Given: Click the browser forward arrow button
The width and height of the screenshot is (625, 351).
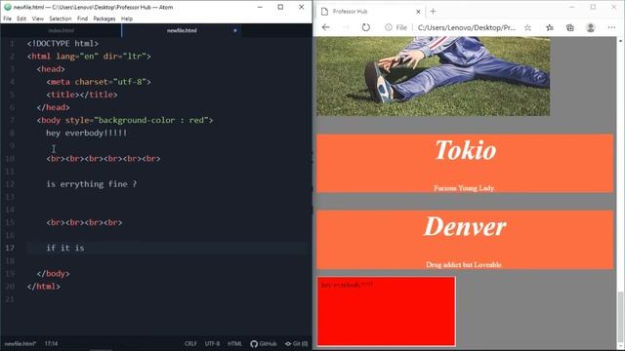Looking at the screenshot, I should 346,27.
